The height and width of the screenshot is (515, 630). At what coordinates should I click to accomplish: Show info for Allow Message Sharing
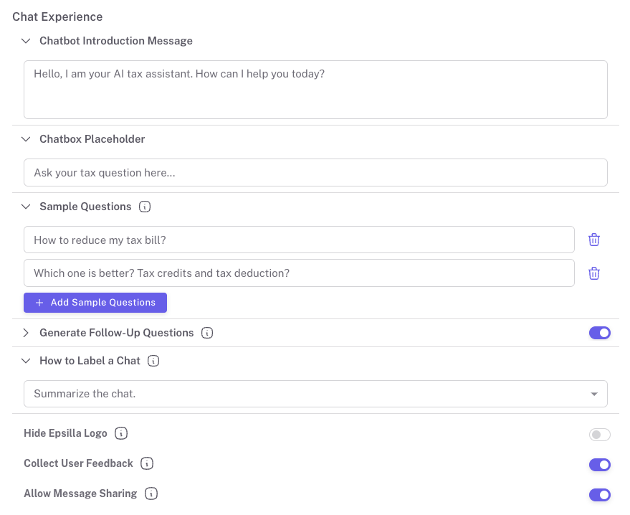tap(151, 493)
